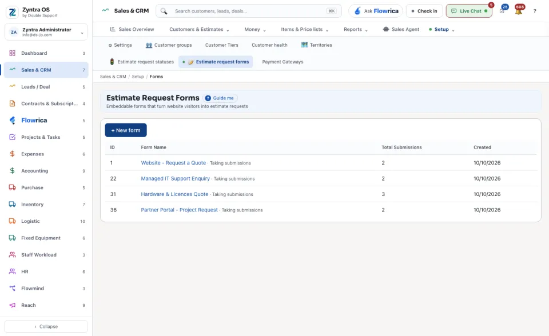
Task: Open the Flowmind sidebar icon
Action: tap(12, 289)
